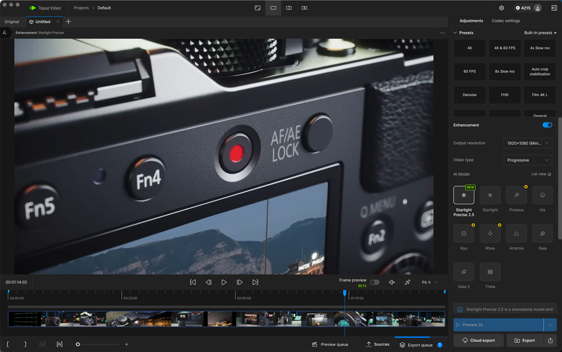
Task: Open the Fit % zoom dropdown
Action: point(430,282)
